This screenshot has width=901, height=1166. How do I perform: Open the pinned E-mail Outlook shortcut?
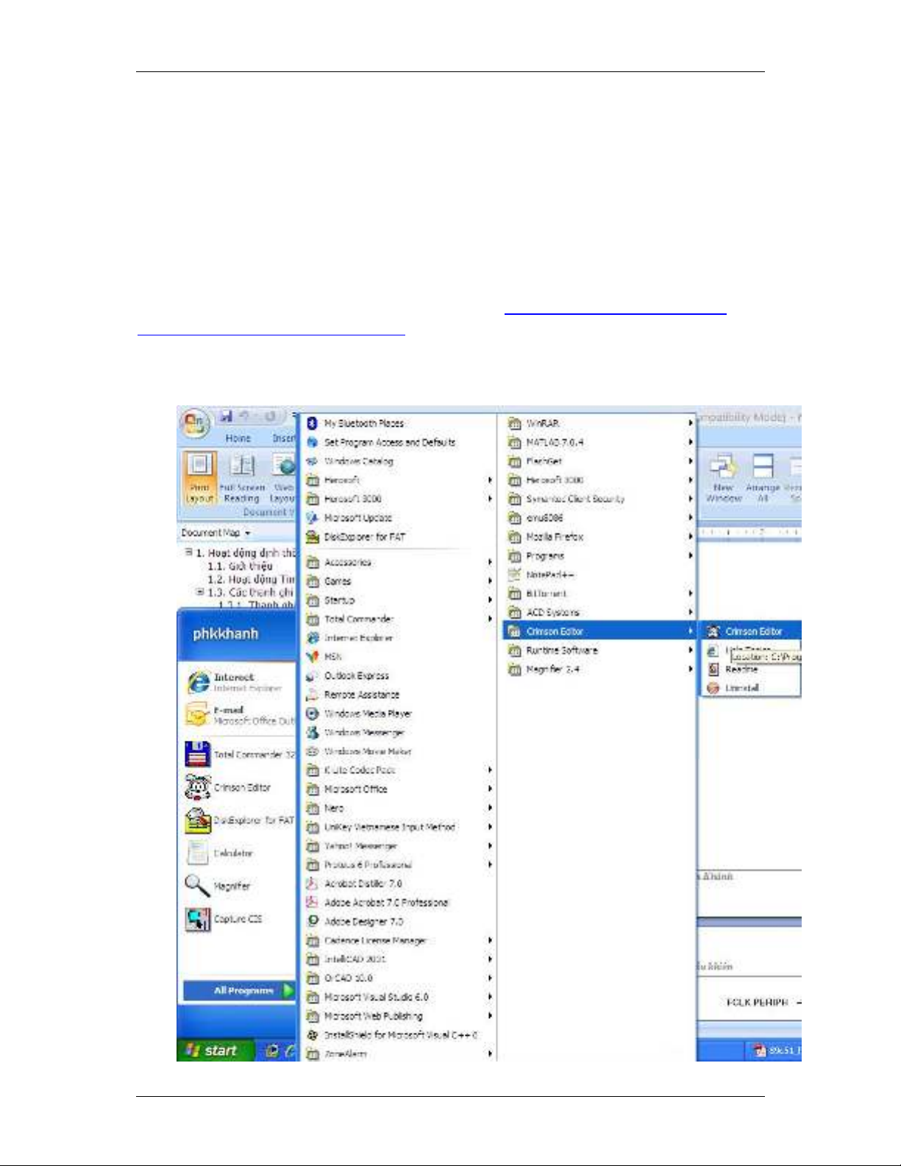tap(239, 715)
